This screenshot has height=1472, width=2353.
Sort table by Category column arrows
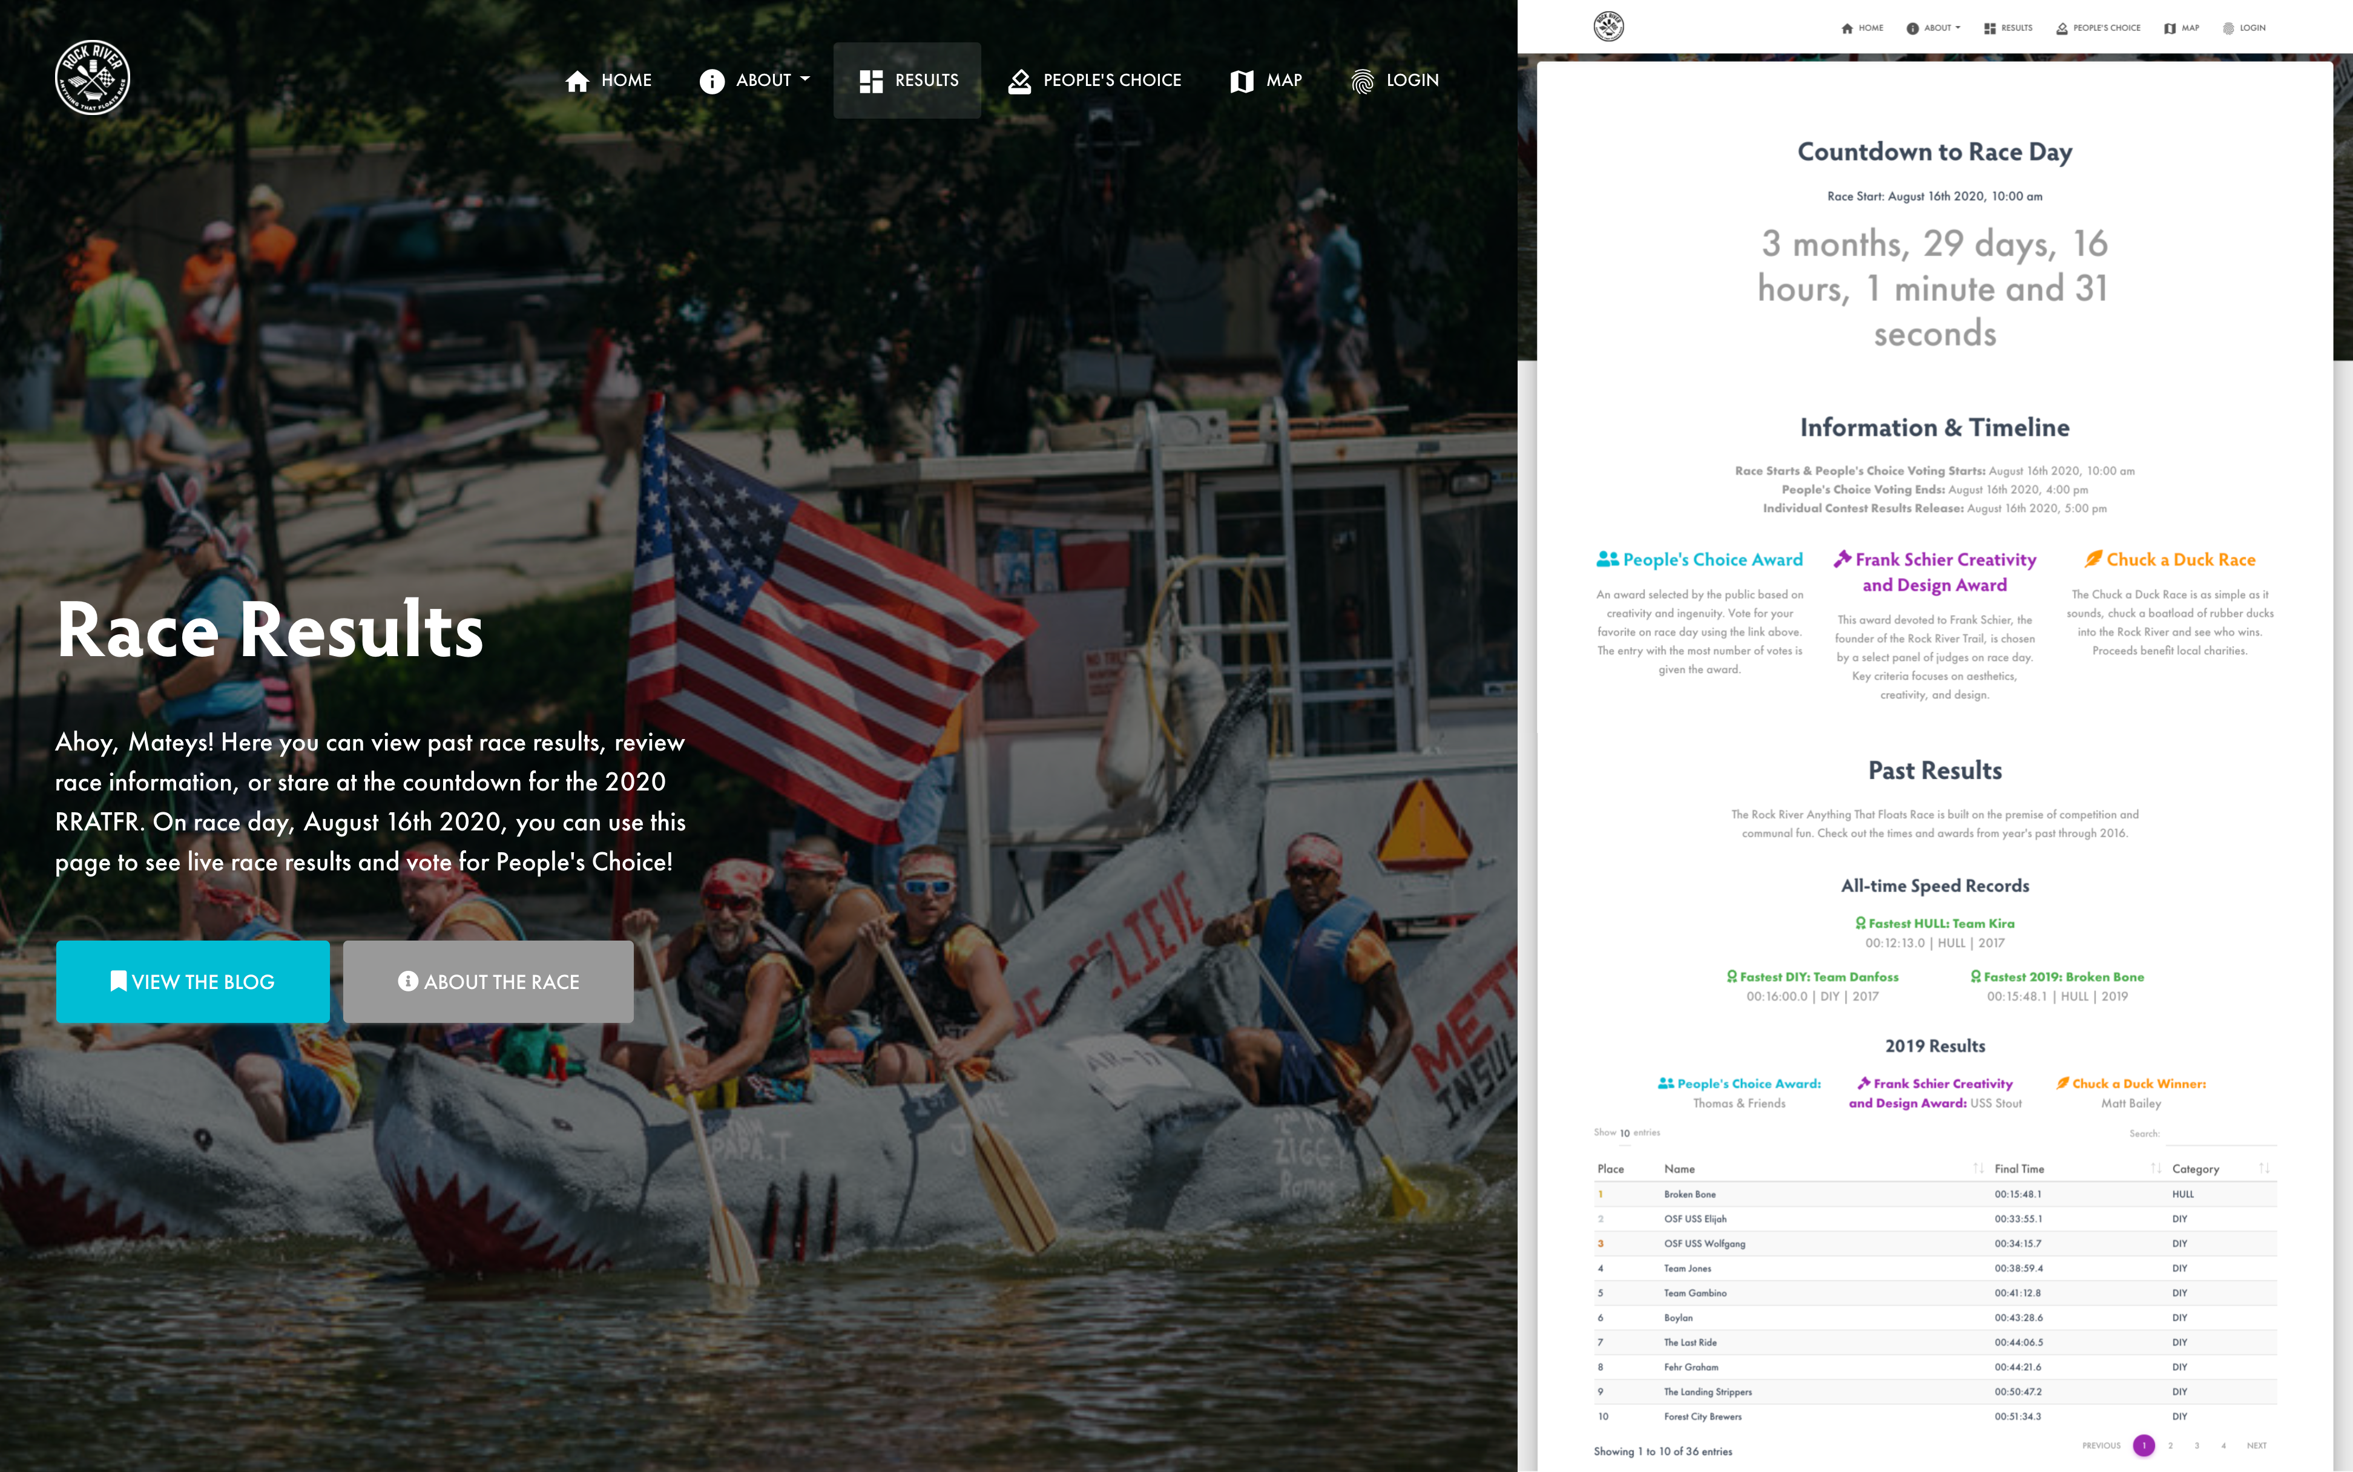tap(2263, 1168)
